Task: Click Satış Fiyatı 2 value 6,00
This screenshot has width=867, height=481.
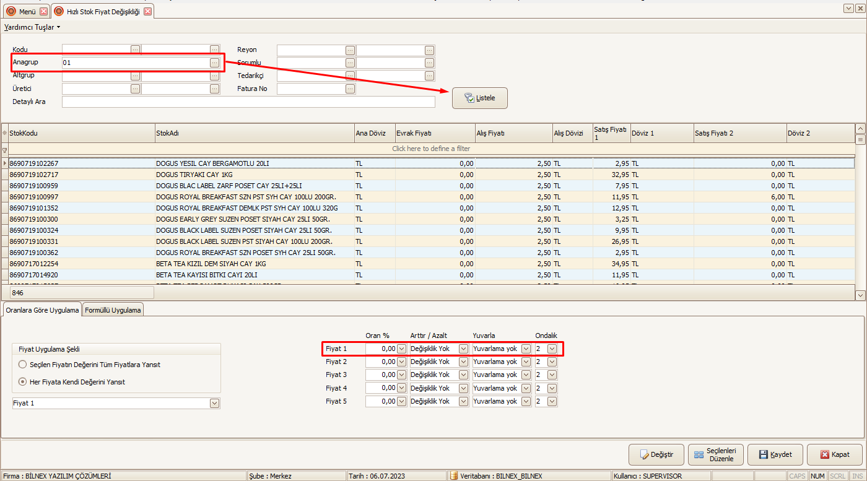Action: click(777, 197)
